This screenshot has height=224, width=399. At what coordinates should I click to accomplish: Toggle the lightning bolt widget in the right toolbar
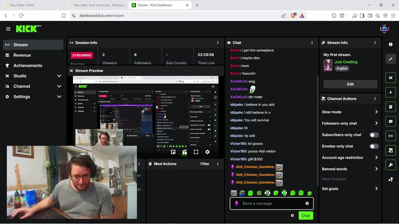[x=391, y=92]
